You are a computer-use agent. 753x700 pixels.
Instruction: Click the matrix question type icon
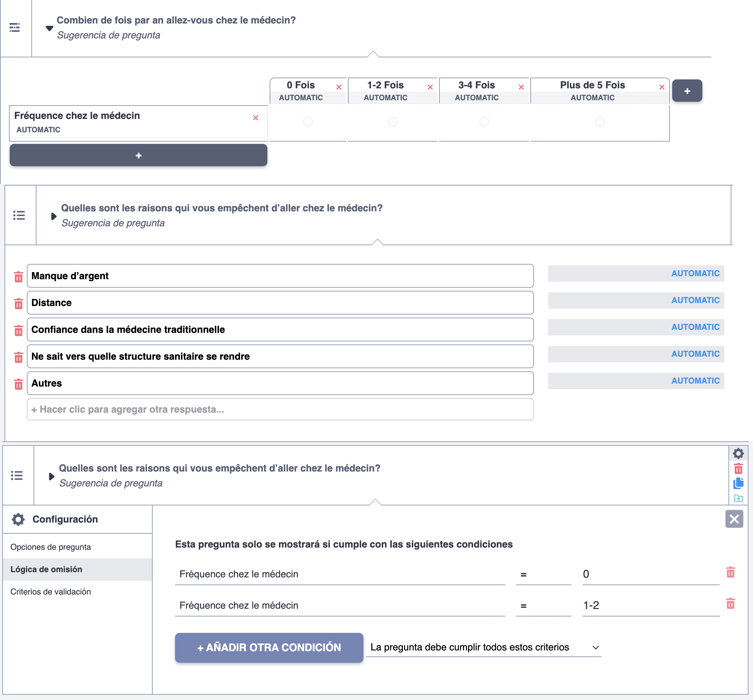click(15, 27)
